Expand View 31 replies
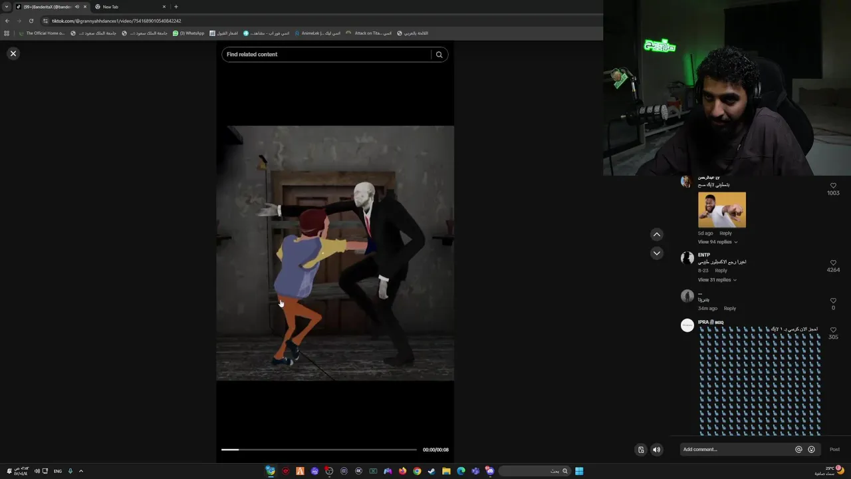 click(717, 279)
